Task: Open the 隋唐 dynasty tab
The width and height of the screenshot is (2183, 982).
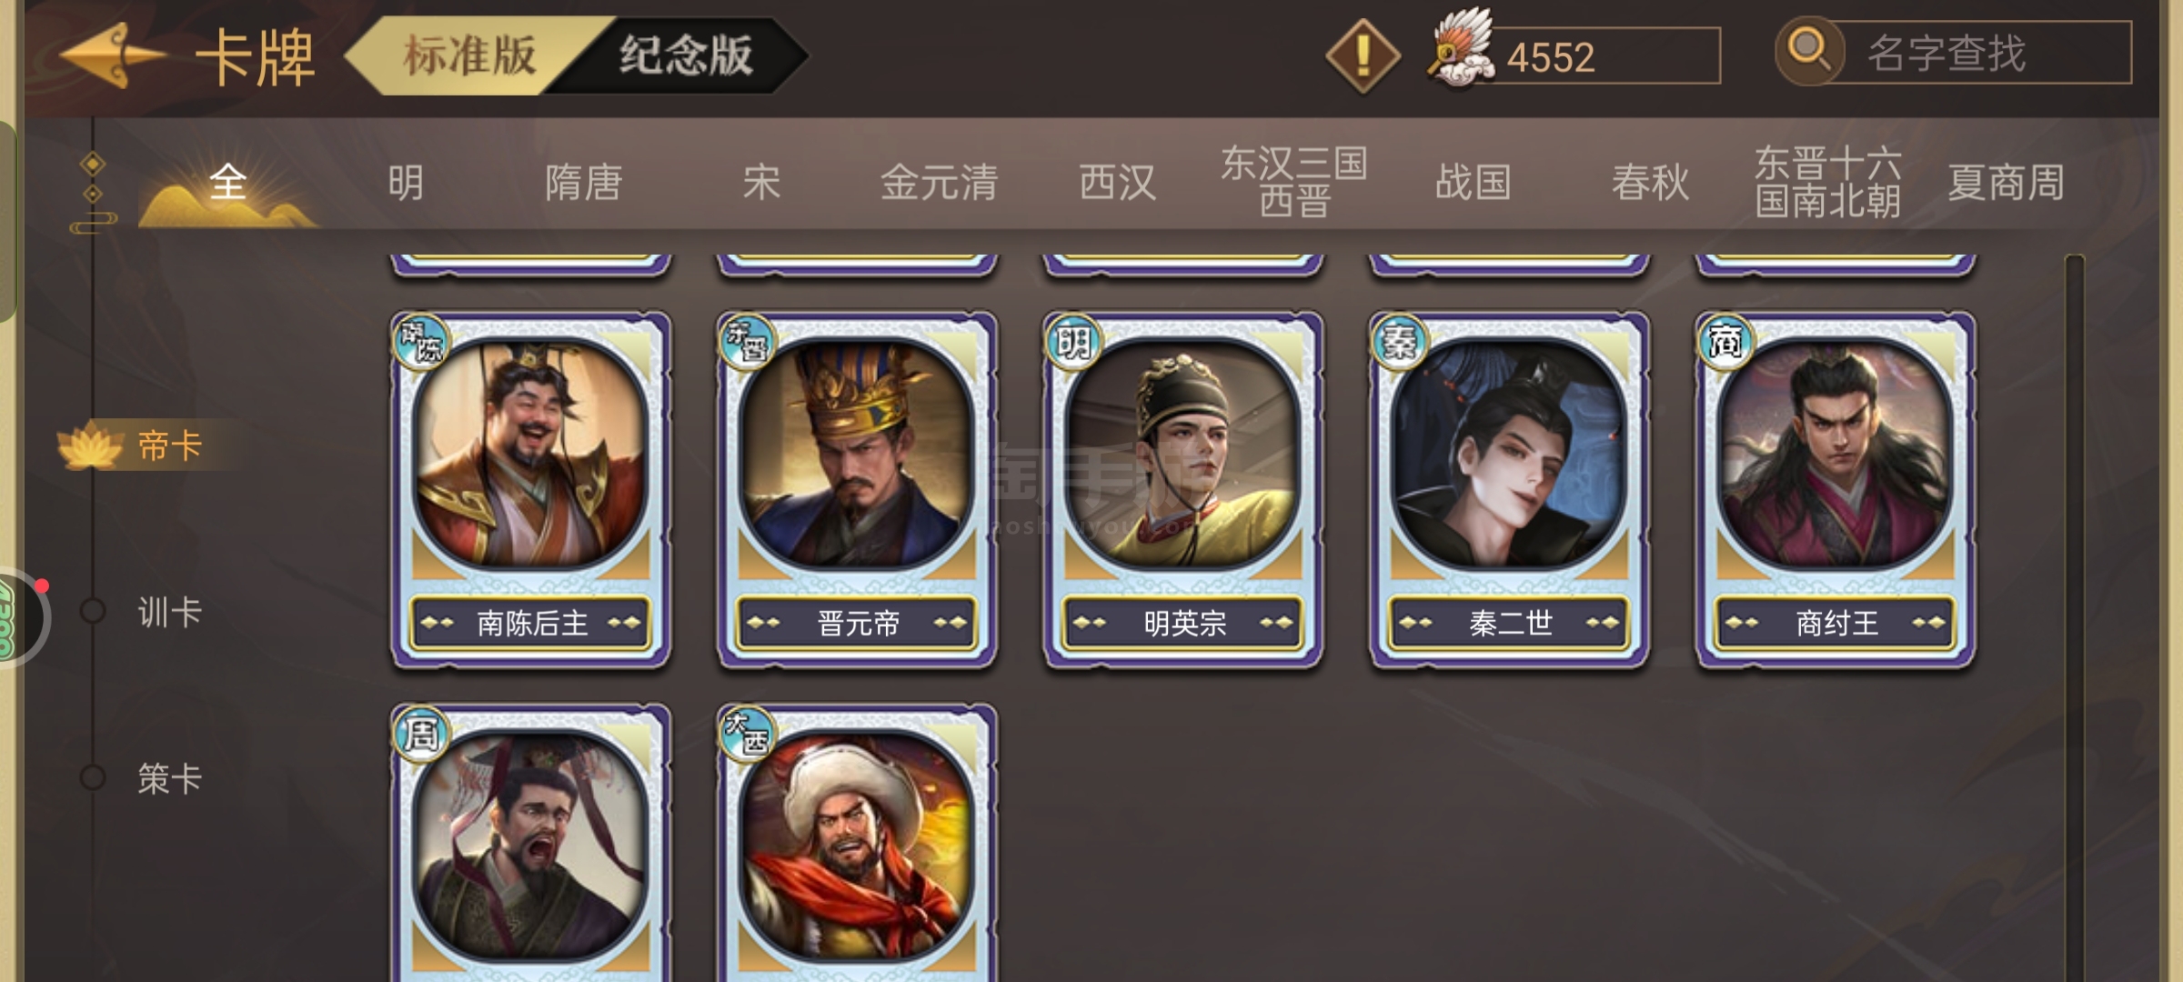Action: (x=583, y=182)
